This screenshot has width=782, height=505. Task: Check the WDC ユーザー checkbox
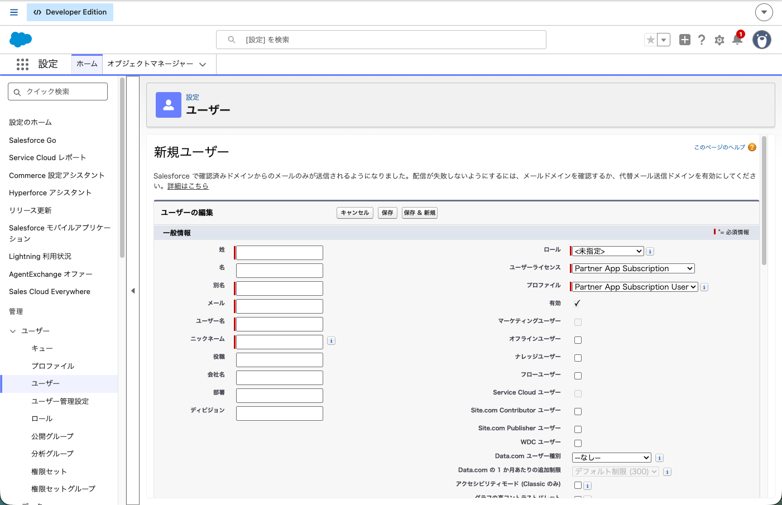[578, 443]
